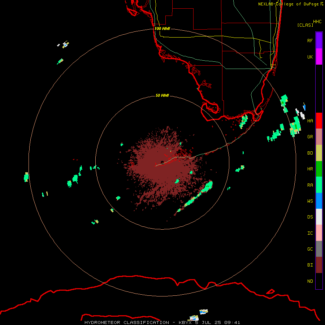Click the blue wet snow pixel near east edge
Image resolution: width=325 pixels, height=325 pixels.
click(304, 107)
